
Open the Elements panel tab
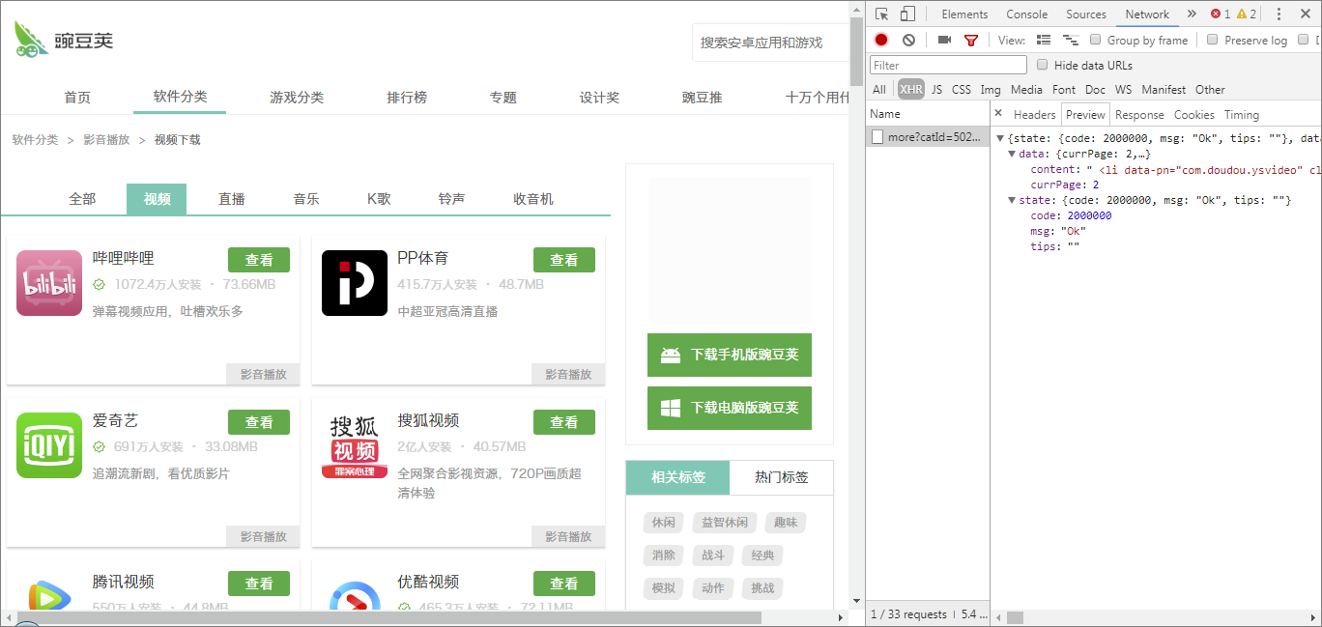pyautogui.click(x=964, y=14)
